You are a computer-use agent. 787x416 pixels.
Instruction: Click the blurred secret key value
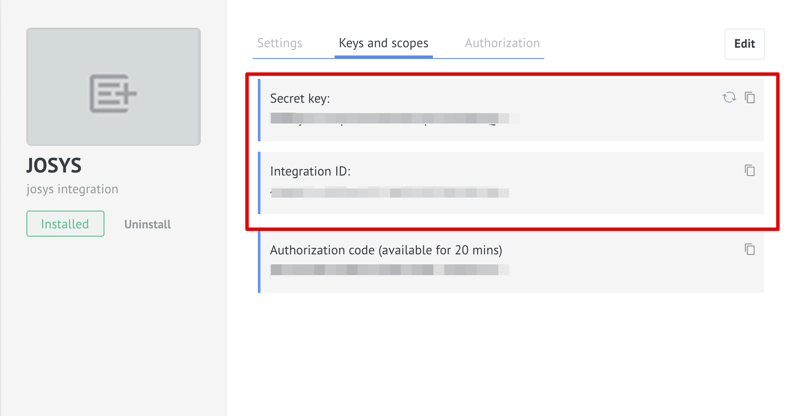pyautogui.click(x=390, y=118)
